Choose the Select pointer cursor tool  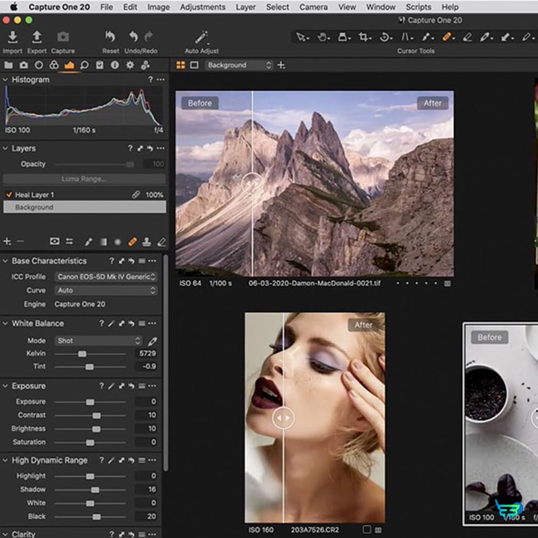[301, 37]
